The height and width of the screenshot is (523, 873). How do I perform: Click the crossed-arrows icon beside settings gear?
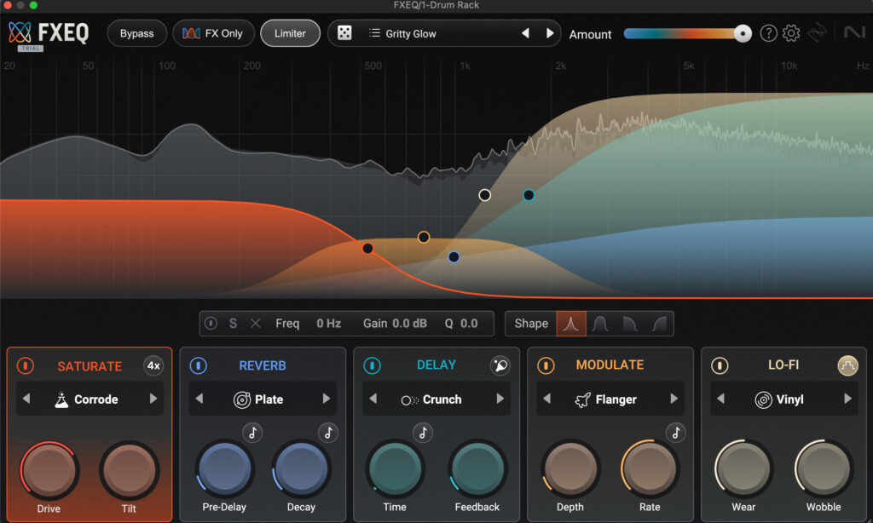click(817, 33)
